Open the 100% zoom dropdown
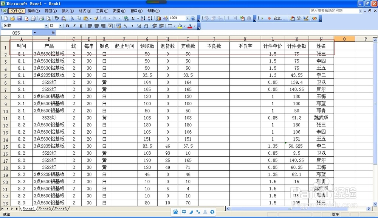This screenshot has height=218, width=378. (187, 18)
